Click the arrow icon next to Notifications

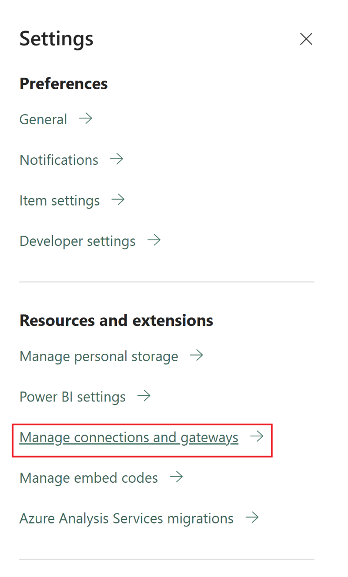(x=117, y=159)
